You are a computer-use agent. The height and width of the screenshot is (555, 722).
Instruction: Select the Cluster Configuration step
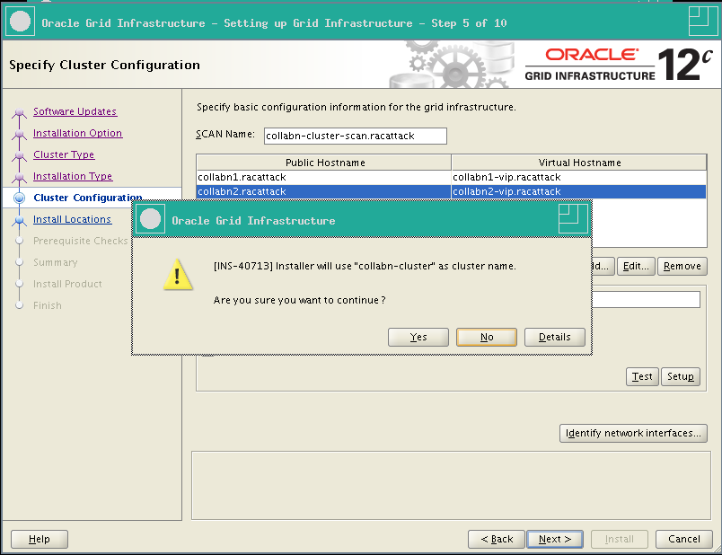pyautogui.click(x=88, y=198)
